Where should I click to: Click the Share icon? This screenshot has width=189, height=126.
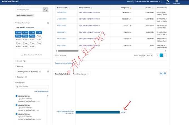(x=167, y=2)
